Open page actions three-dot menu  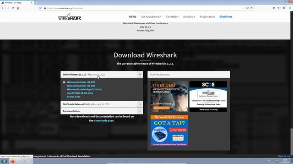tap(243, 8)
